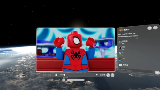Open uploader 熊孩子 avatar
Image resolution: width=160 pixels, height=90 pixels.
(x=120, y=30)
